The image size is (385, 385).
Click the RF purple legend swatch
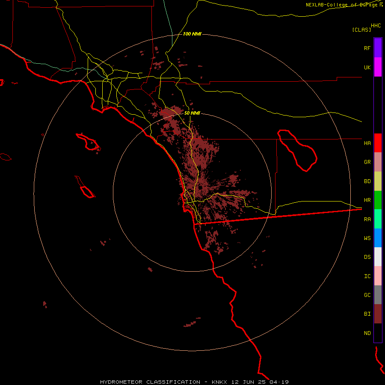point(378,48)
